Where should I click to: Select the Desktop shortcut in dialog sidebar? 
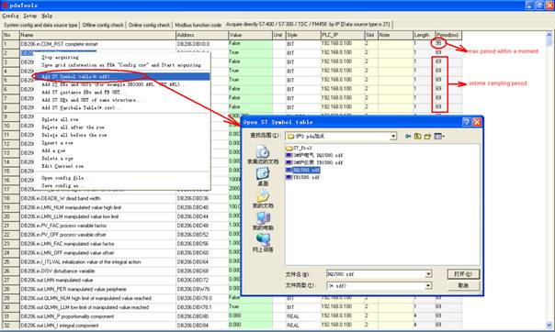(263, 177)
